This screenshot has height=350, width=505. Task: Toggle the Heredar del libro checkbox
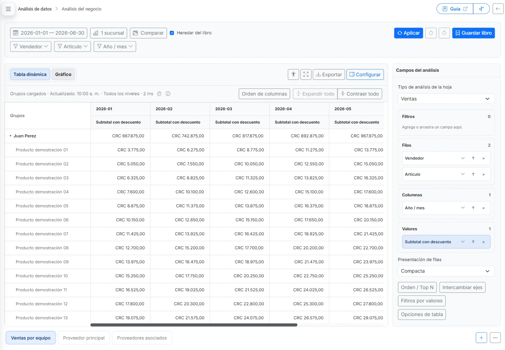coord(172,33)
